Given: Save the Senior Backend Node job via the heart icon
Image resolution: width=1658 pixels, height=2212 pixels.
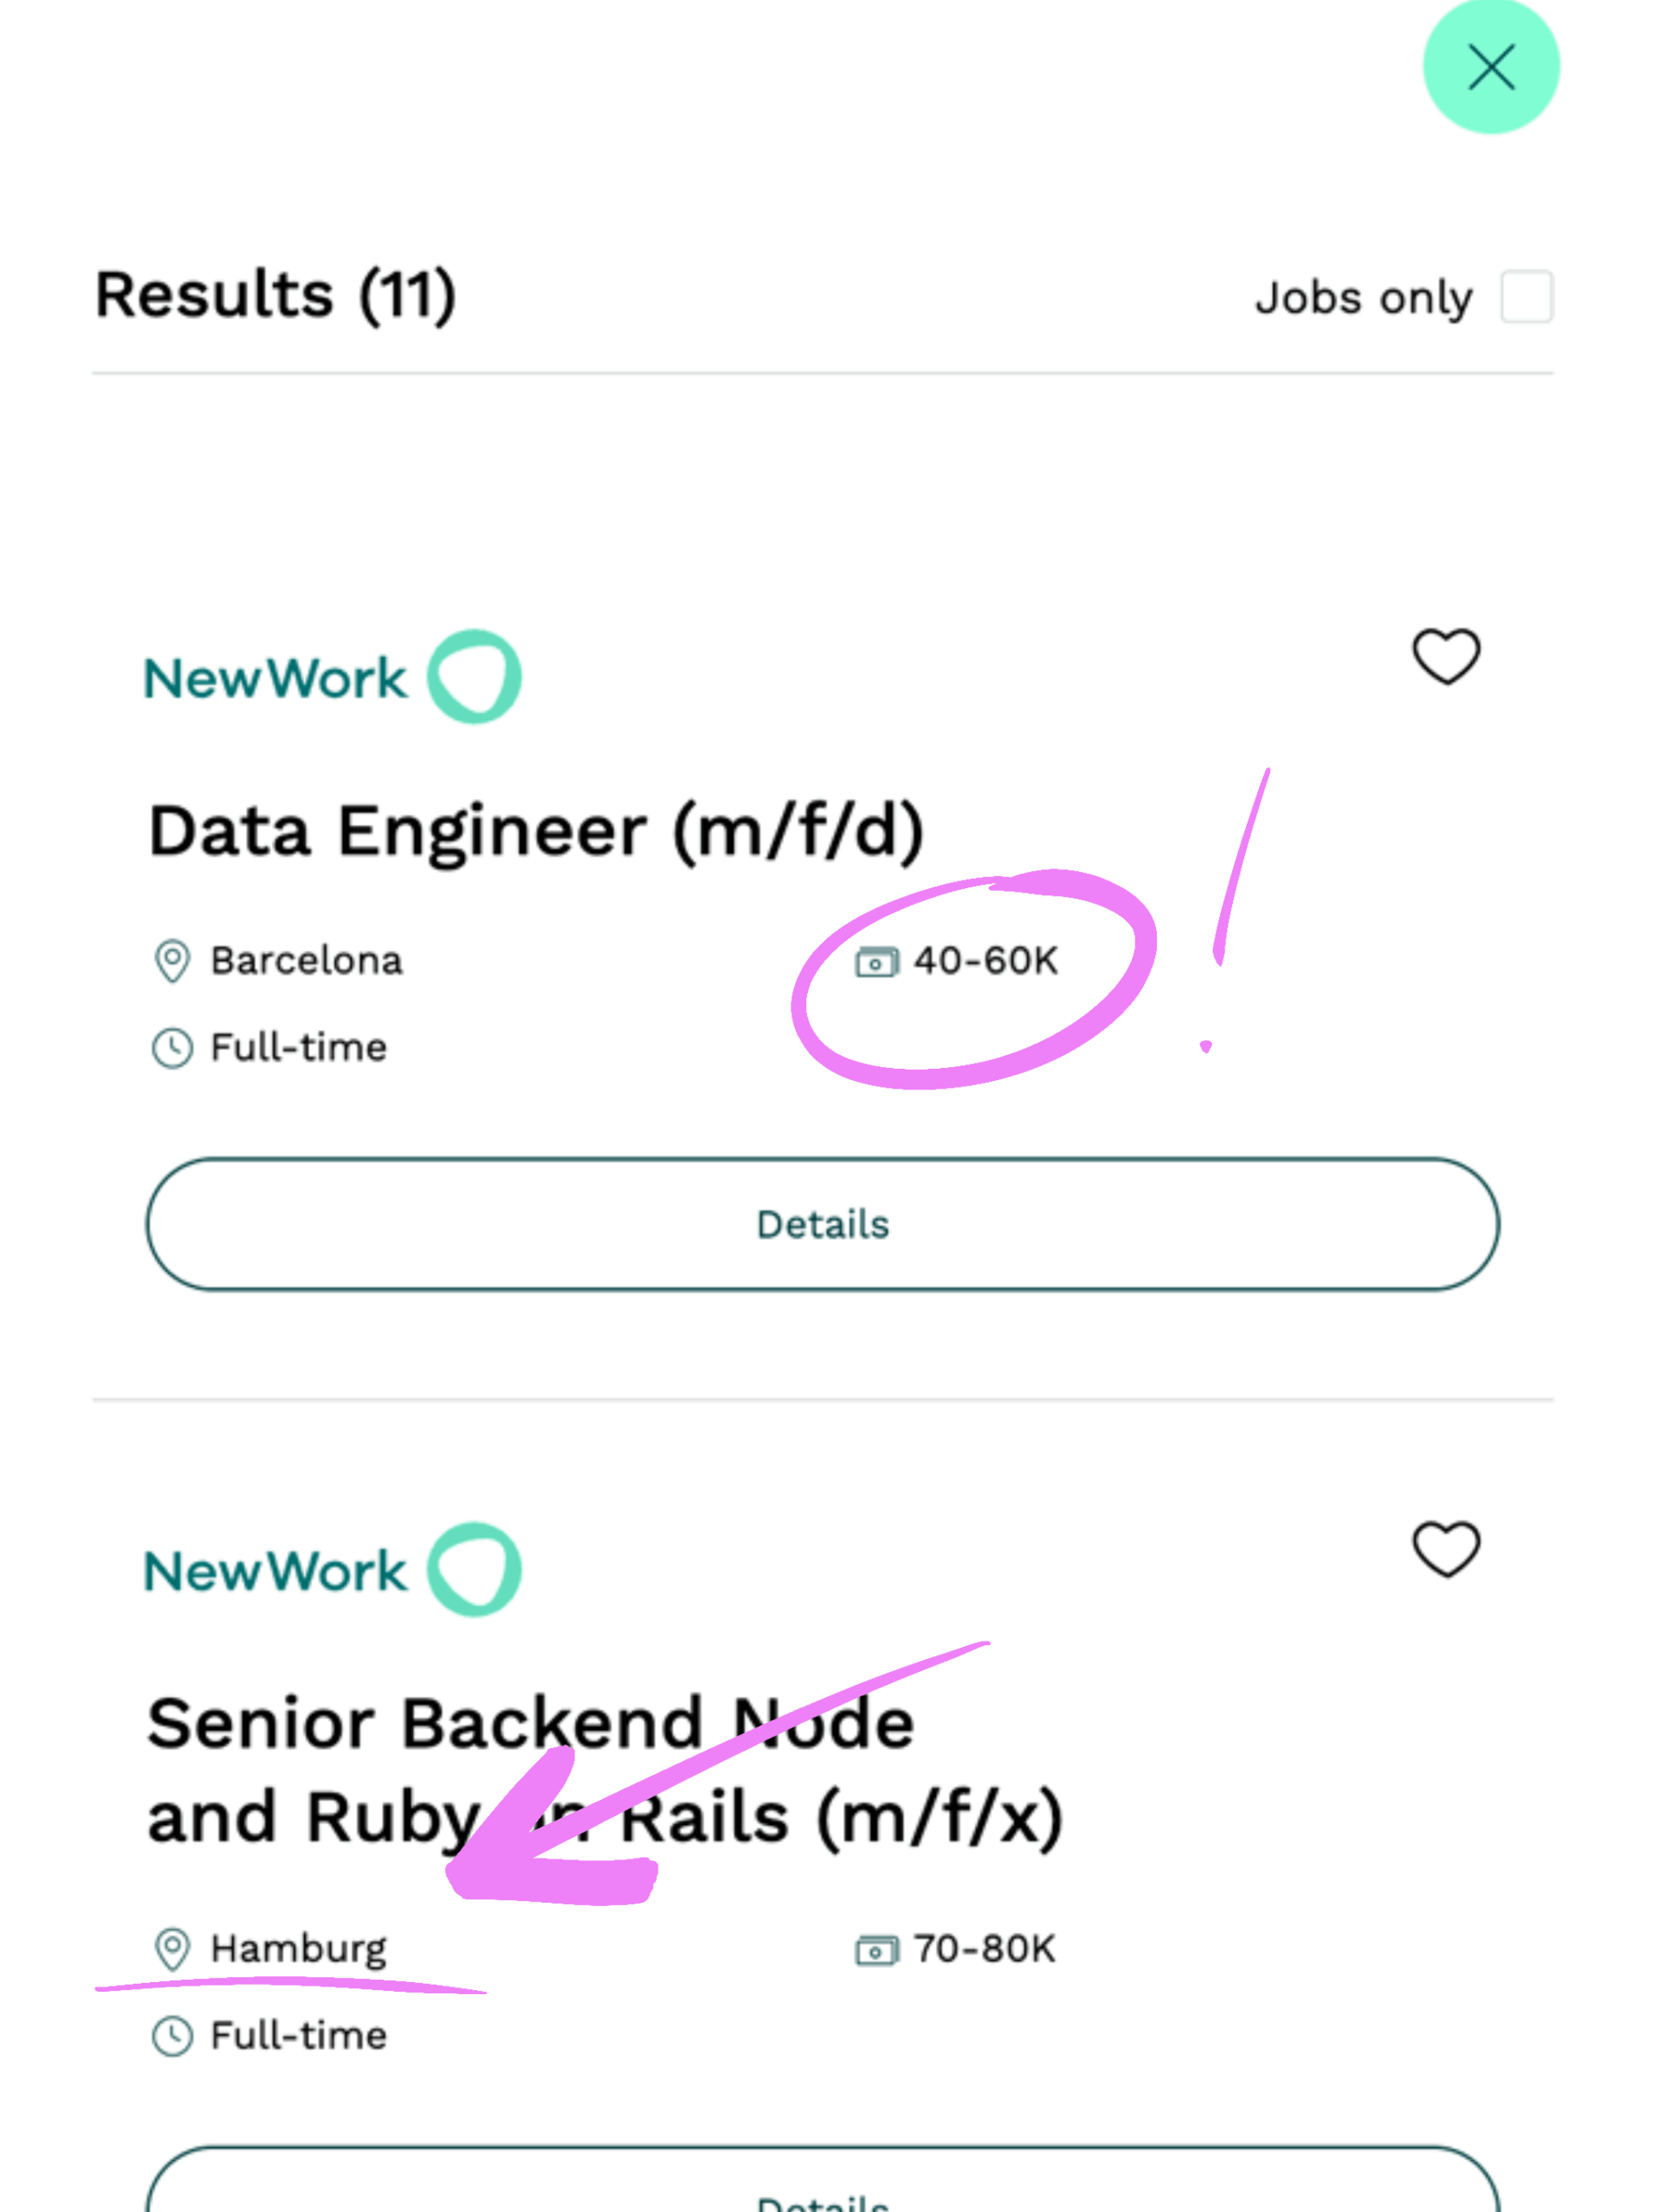Looking at the screenshot, I should click(1446, 1549).
